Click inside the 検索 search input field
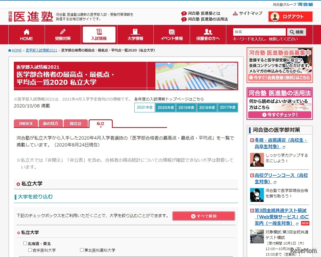Viewport: 321px width, 257px height. [x=259, y=32]
